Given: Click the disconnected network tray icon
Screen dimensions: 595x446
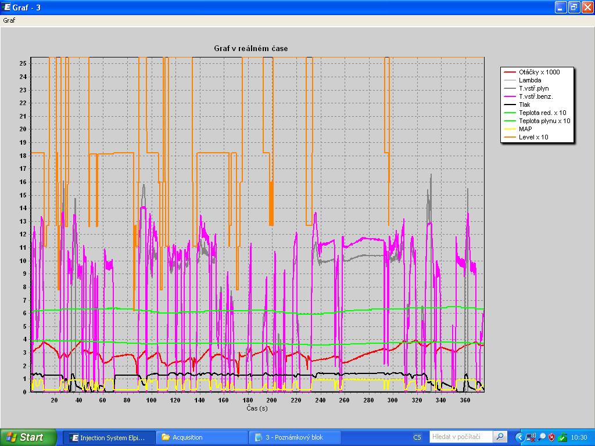Looking at the screenshot, I should click(531, 437).
